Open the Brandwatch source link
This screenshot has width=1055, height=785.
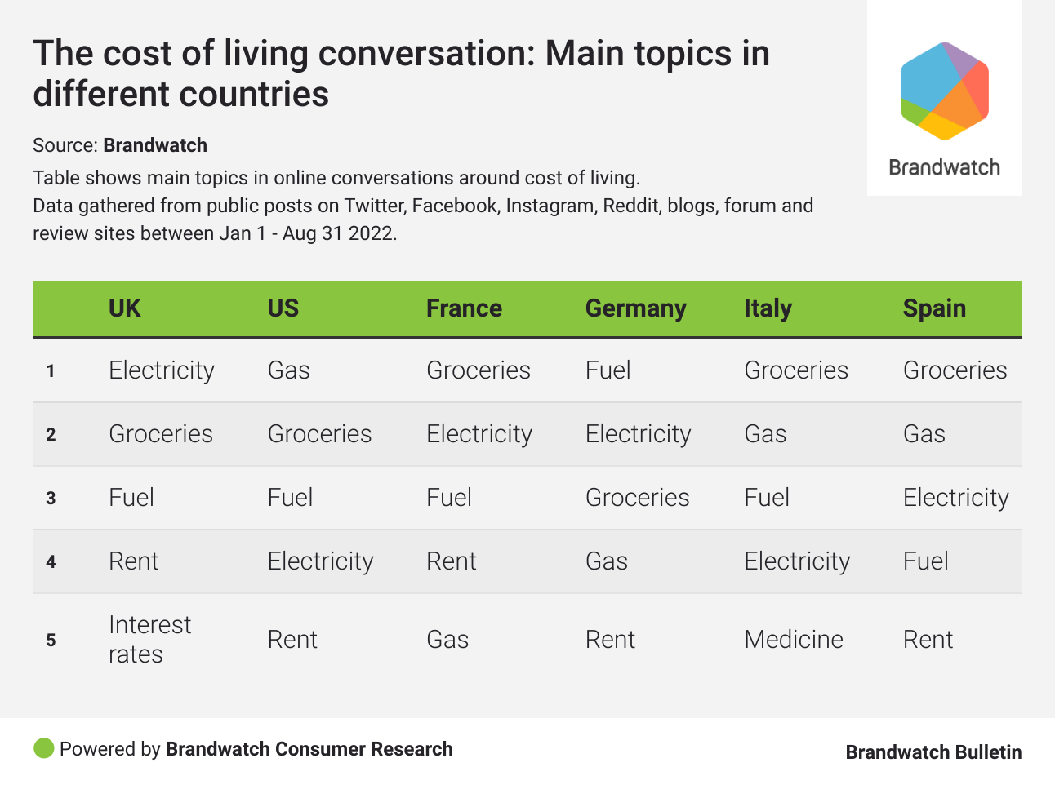155,145
